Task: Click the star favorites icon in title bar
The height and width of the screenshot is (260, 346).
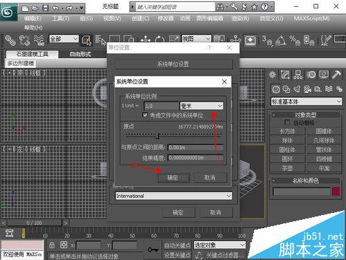Action: [x=254, y=7]
